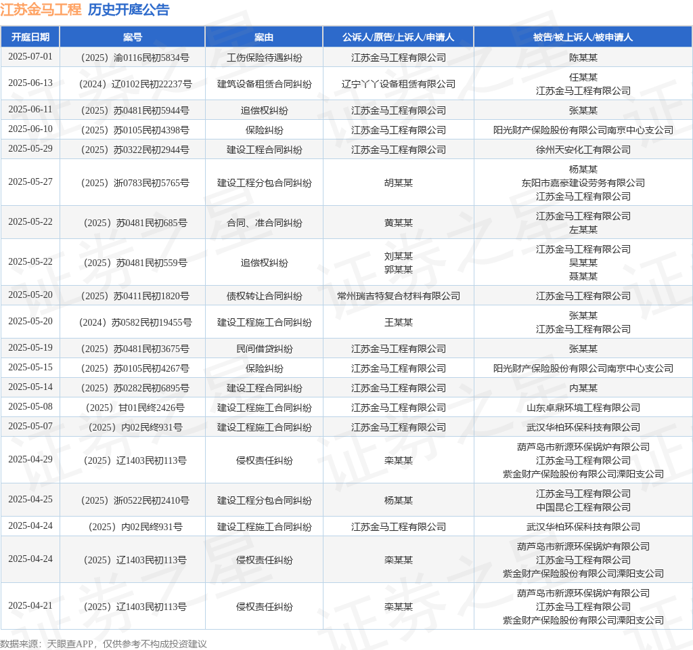Select the date 2025-05-14
The width and height of the screenshot is (693, 650).
click(x=30, y=387)
